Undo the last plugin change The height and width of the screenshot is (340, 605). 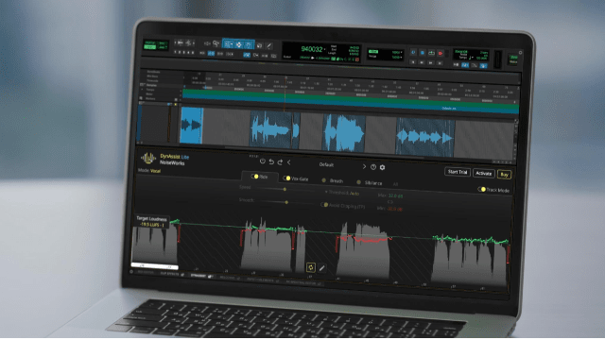coord(271,161)
